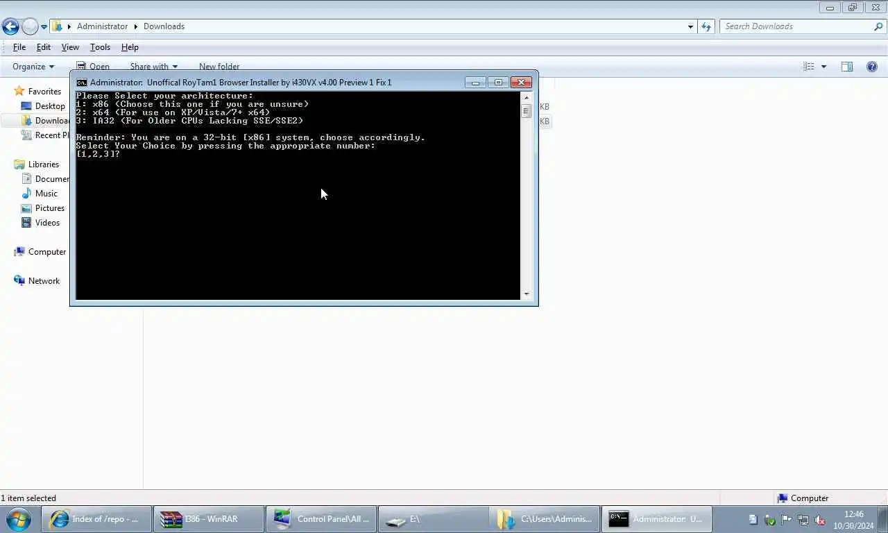The width and height of the screenshot is (888, 533).
Task: Select Network in the navigation pane
Action: click(44, 281)
